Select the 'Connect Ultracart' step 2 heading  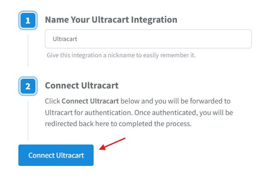point(82,86)
